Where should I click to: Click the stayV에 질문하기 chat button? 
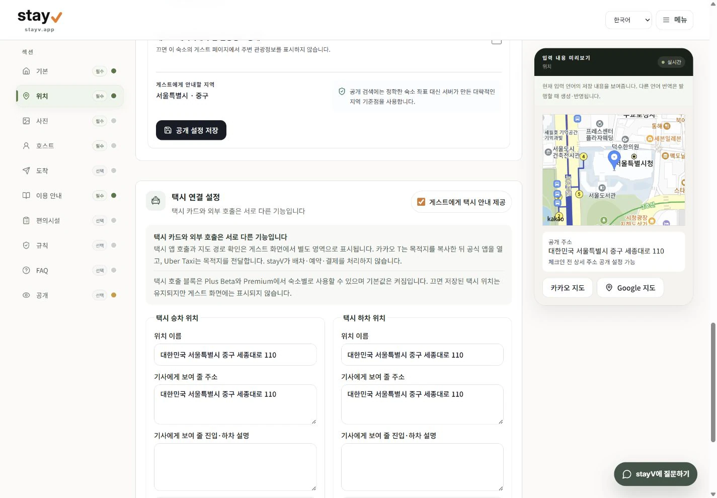click(x=656, y=474)
